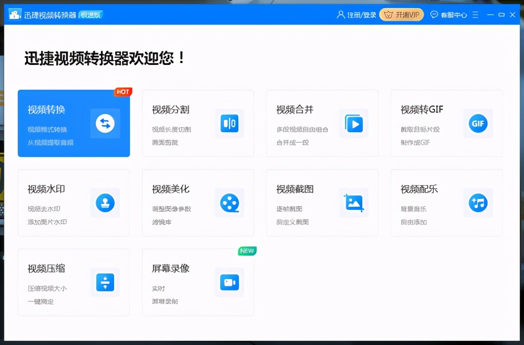Click the app logo in title bar
The height and width of the screenshot is (345, 524).
[15, 15]
